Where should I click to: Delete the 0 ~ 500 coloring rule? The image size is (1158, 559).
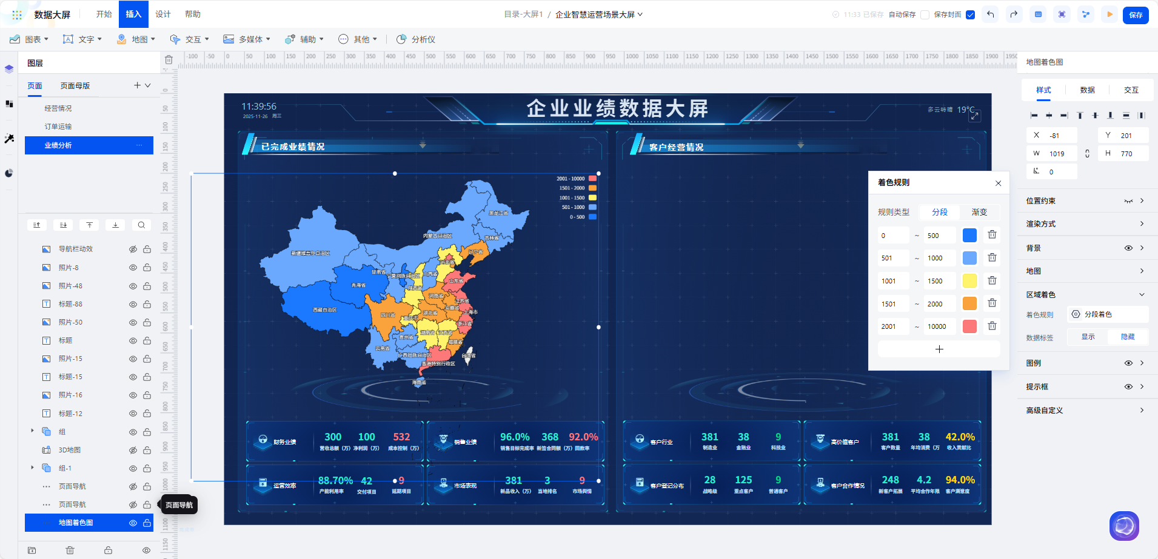tap(992, 234)
